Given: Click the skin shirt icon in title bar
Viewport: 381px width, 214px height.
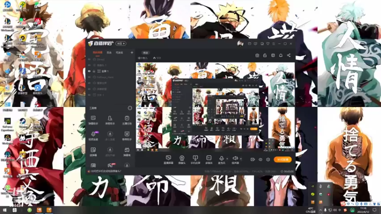Looking at the screenshot, I should coord(268,44).
